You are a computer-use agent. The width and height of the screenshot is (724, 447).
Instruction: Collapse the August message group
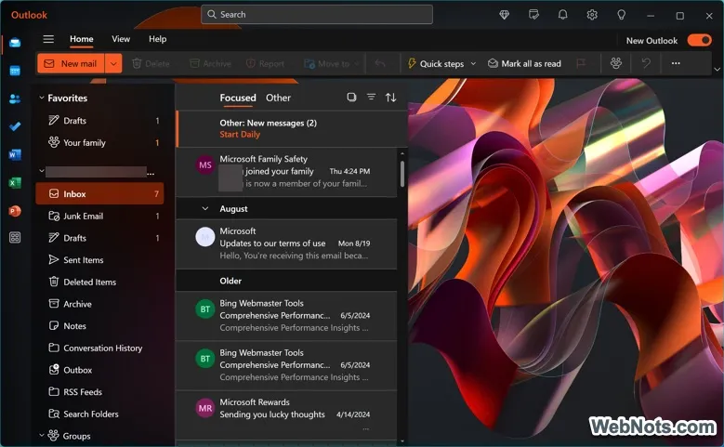[205, 209]
